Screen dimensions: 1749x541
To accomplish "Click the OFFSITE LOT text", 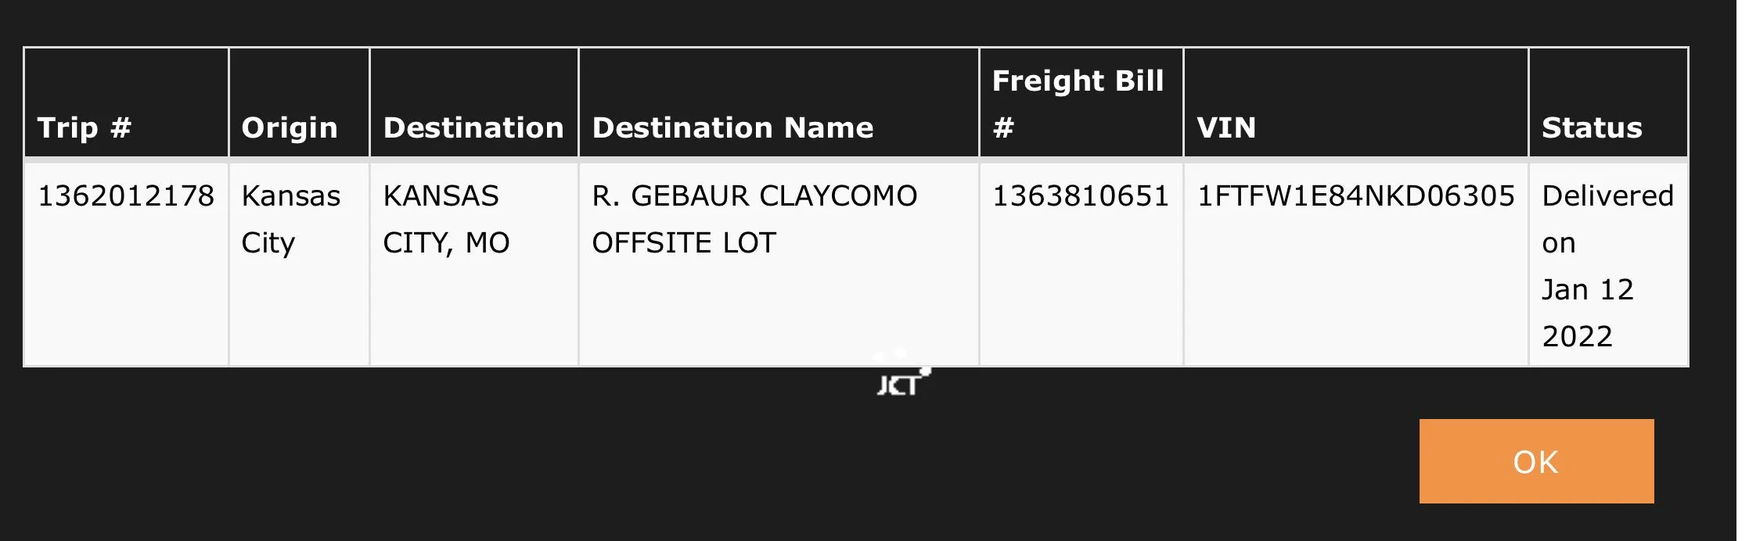I will click(684, 243).
